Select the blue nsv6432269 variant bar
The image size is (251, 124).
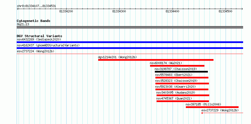(130, 42)
